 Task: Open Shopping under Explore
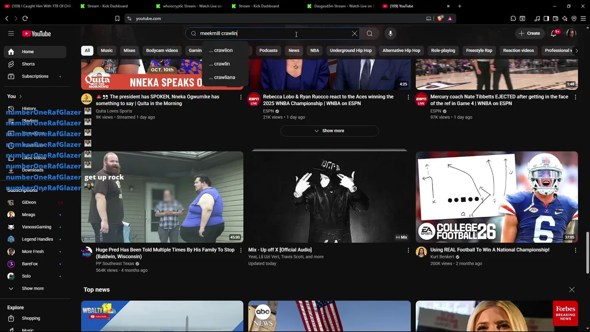coord(35,318)
